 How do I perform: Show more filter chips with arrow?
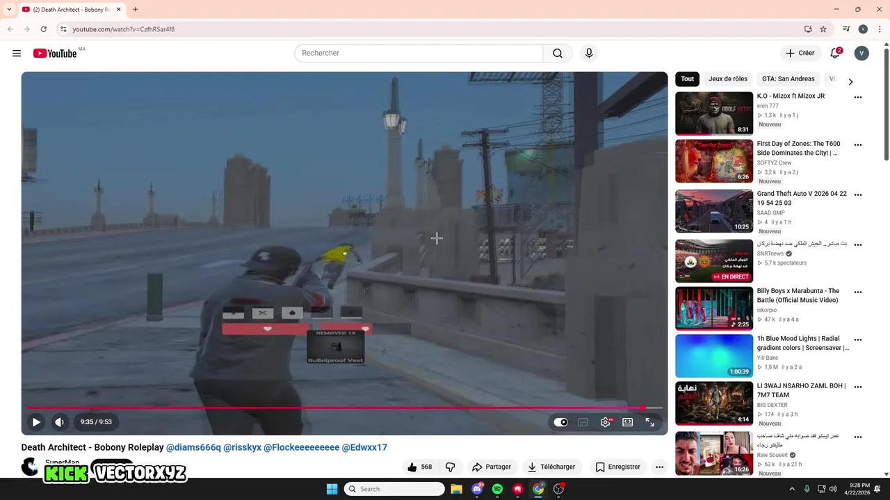click(x=850, y=82)
